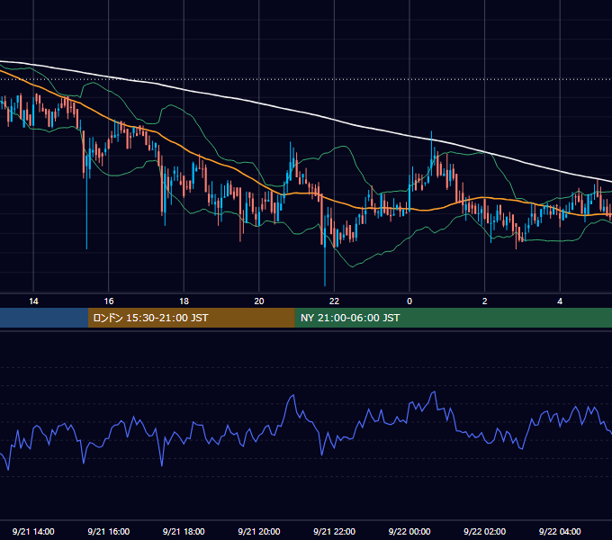Click the '20' hour axis label
Image resolution: width=612 pixels, height=540 pixels.
[x=259, y=301]
